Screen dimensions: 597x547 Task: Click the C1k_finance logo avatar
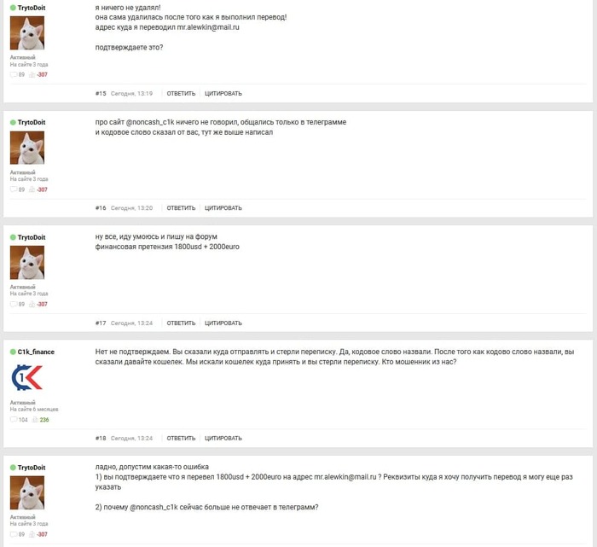[x=27, y=377]
